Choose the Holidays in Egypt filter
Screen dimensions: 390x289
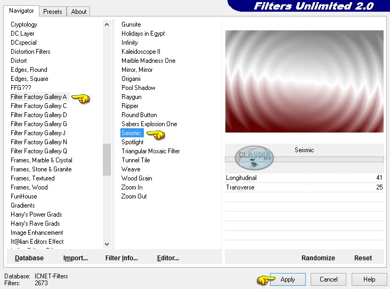pos(143,34)
